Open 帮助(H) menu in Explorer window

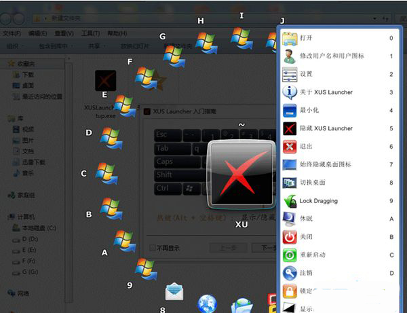click(117, 33)
